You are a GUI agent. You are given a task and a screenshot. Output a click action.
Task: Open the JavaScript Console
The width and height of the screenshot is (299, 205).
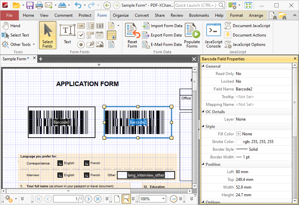pyautogui.click(x=214, y=36)
